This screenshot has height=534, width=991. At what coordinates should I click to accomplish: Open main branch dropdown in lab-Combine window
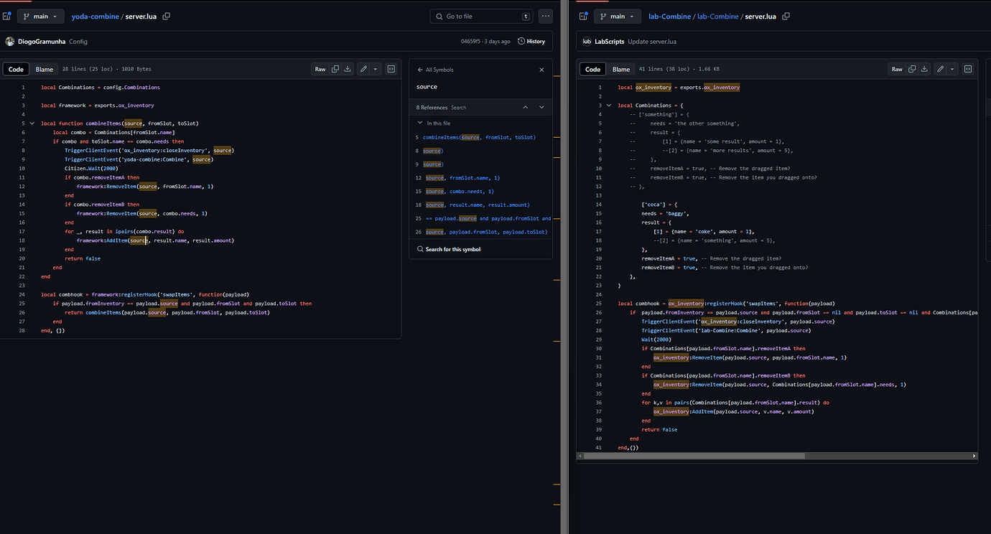618,16
